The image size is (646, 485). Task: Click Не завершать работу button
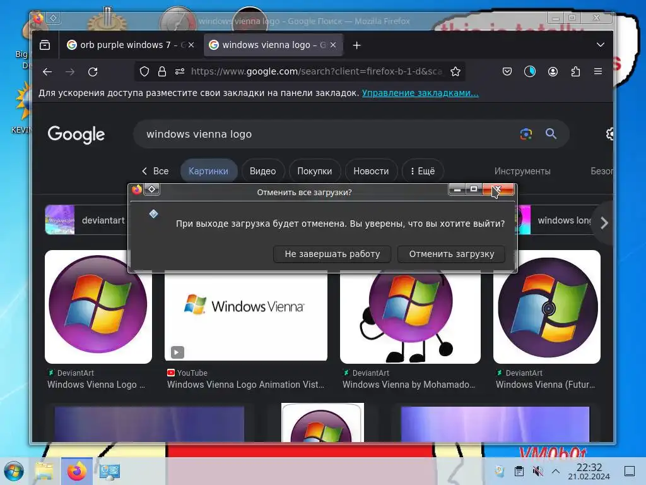pos(332,254)
